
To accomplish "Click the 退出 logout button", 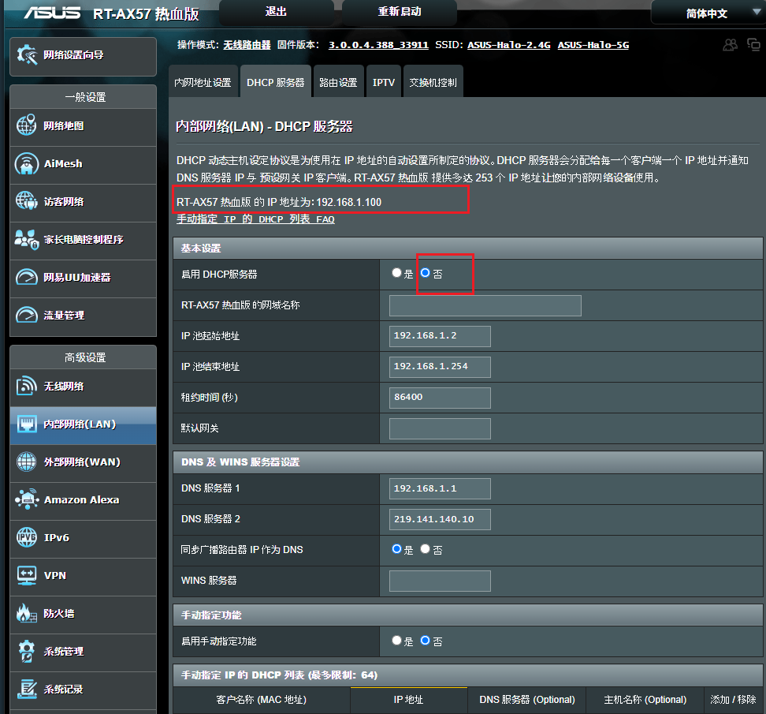I will pos(276,12).
